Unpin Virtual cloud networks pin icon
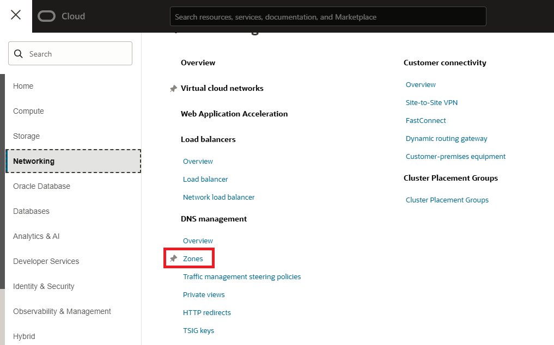This screenshot has width=554, height=345. (x=173, y=89)
